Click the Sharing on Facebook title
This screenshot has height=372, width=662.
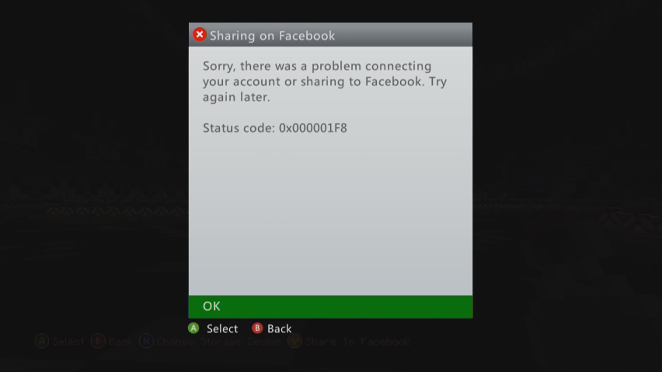coord(272,36)
